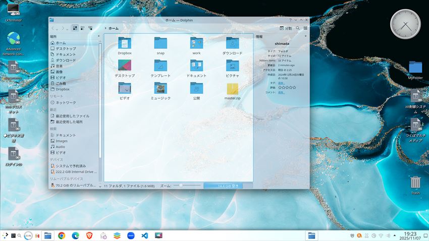This screenshot has height=241, width=429.
Task: Open ごみ箱 in the Places panel
Action: click(74, 83)
